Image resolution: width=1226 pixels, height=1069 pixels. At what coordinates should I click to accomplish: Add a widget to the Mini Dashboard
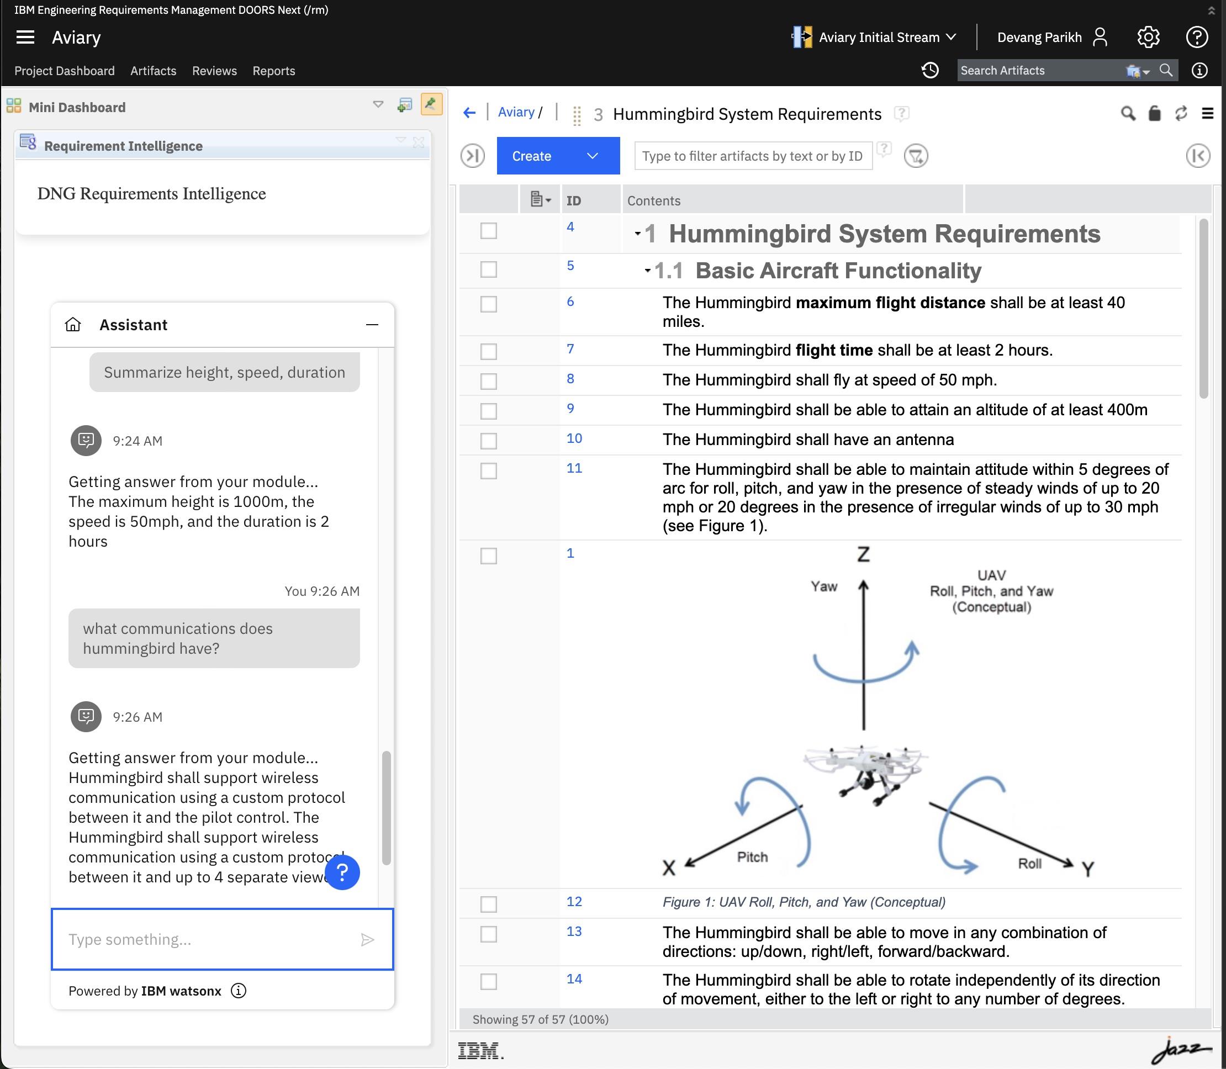coord(405,104)
